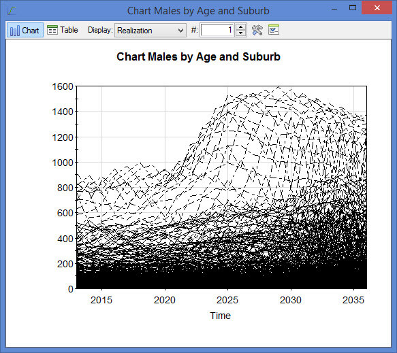The image size is (397, 353).
Task: Increment the realization number with up arrow
Action: point(241,27)
